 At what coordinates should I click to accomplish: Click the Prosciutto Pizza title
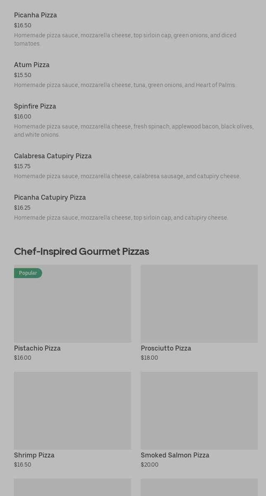pyautogui.click(x=166, y=348)
